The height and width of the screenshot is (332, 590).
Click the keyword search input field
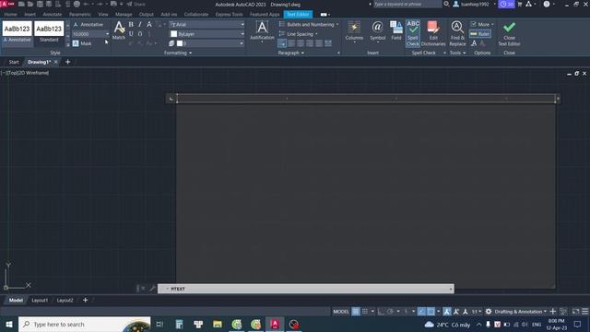click(407, 4)
